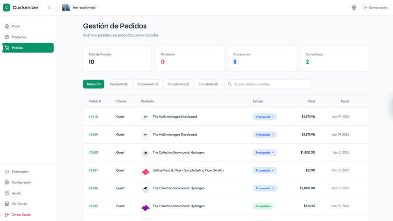Click the Producto column header
393x221 pixels.
tap(148, 101)
